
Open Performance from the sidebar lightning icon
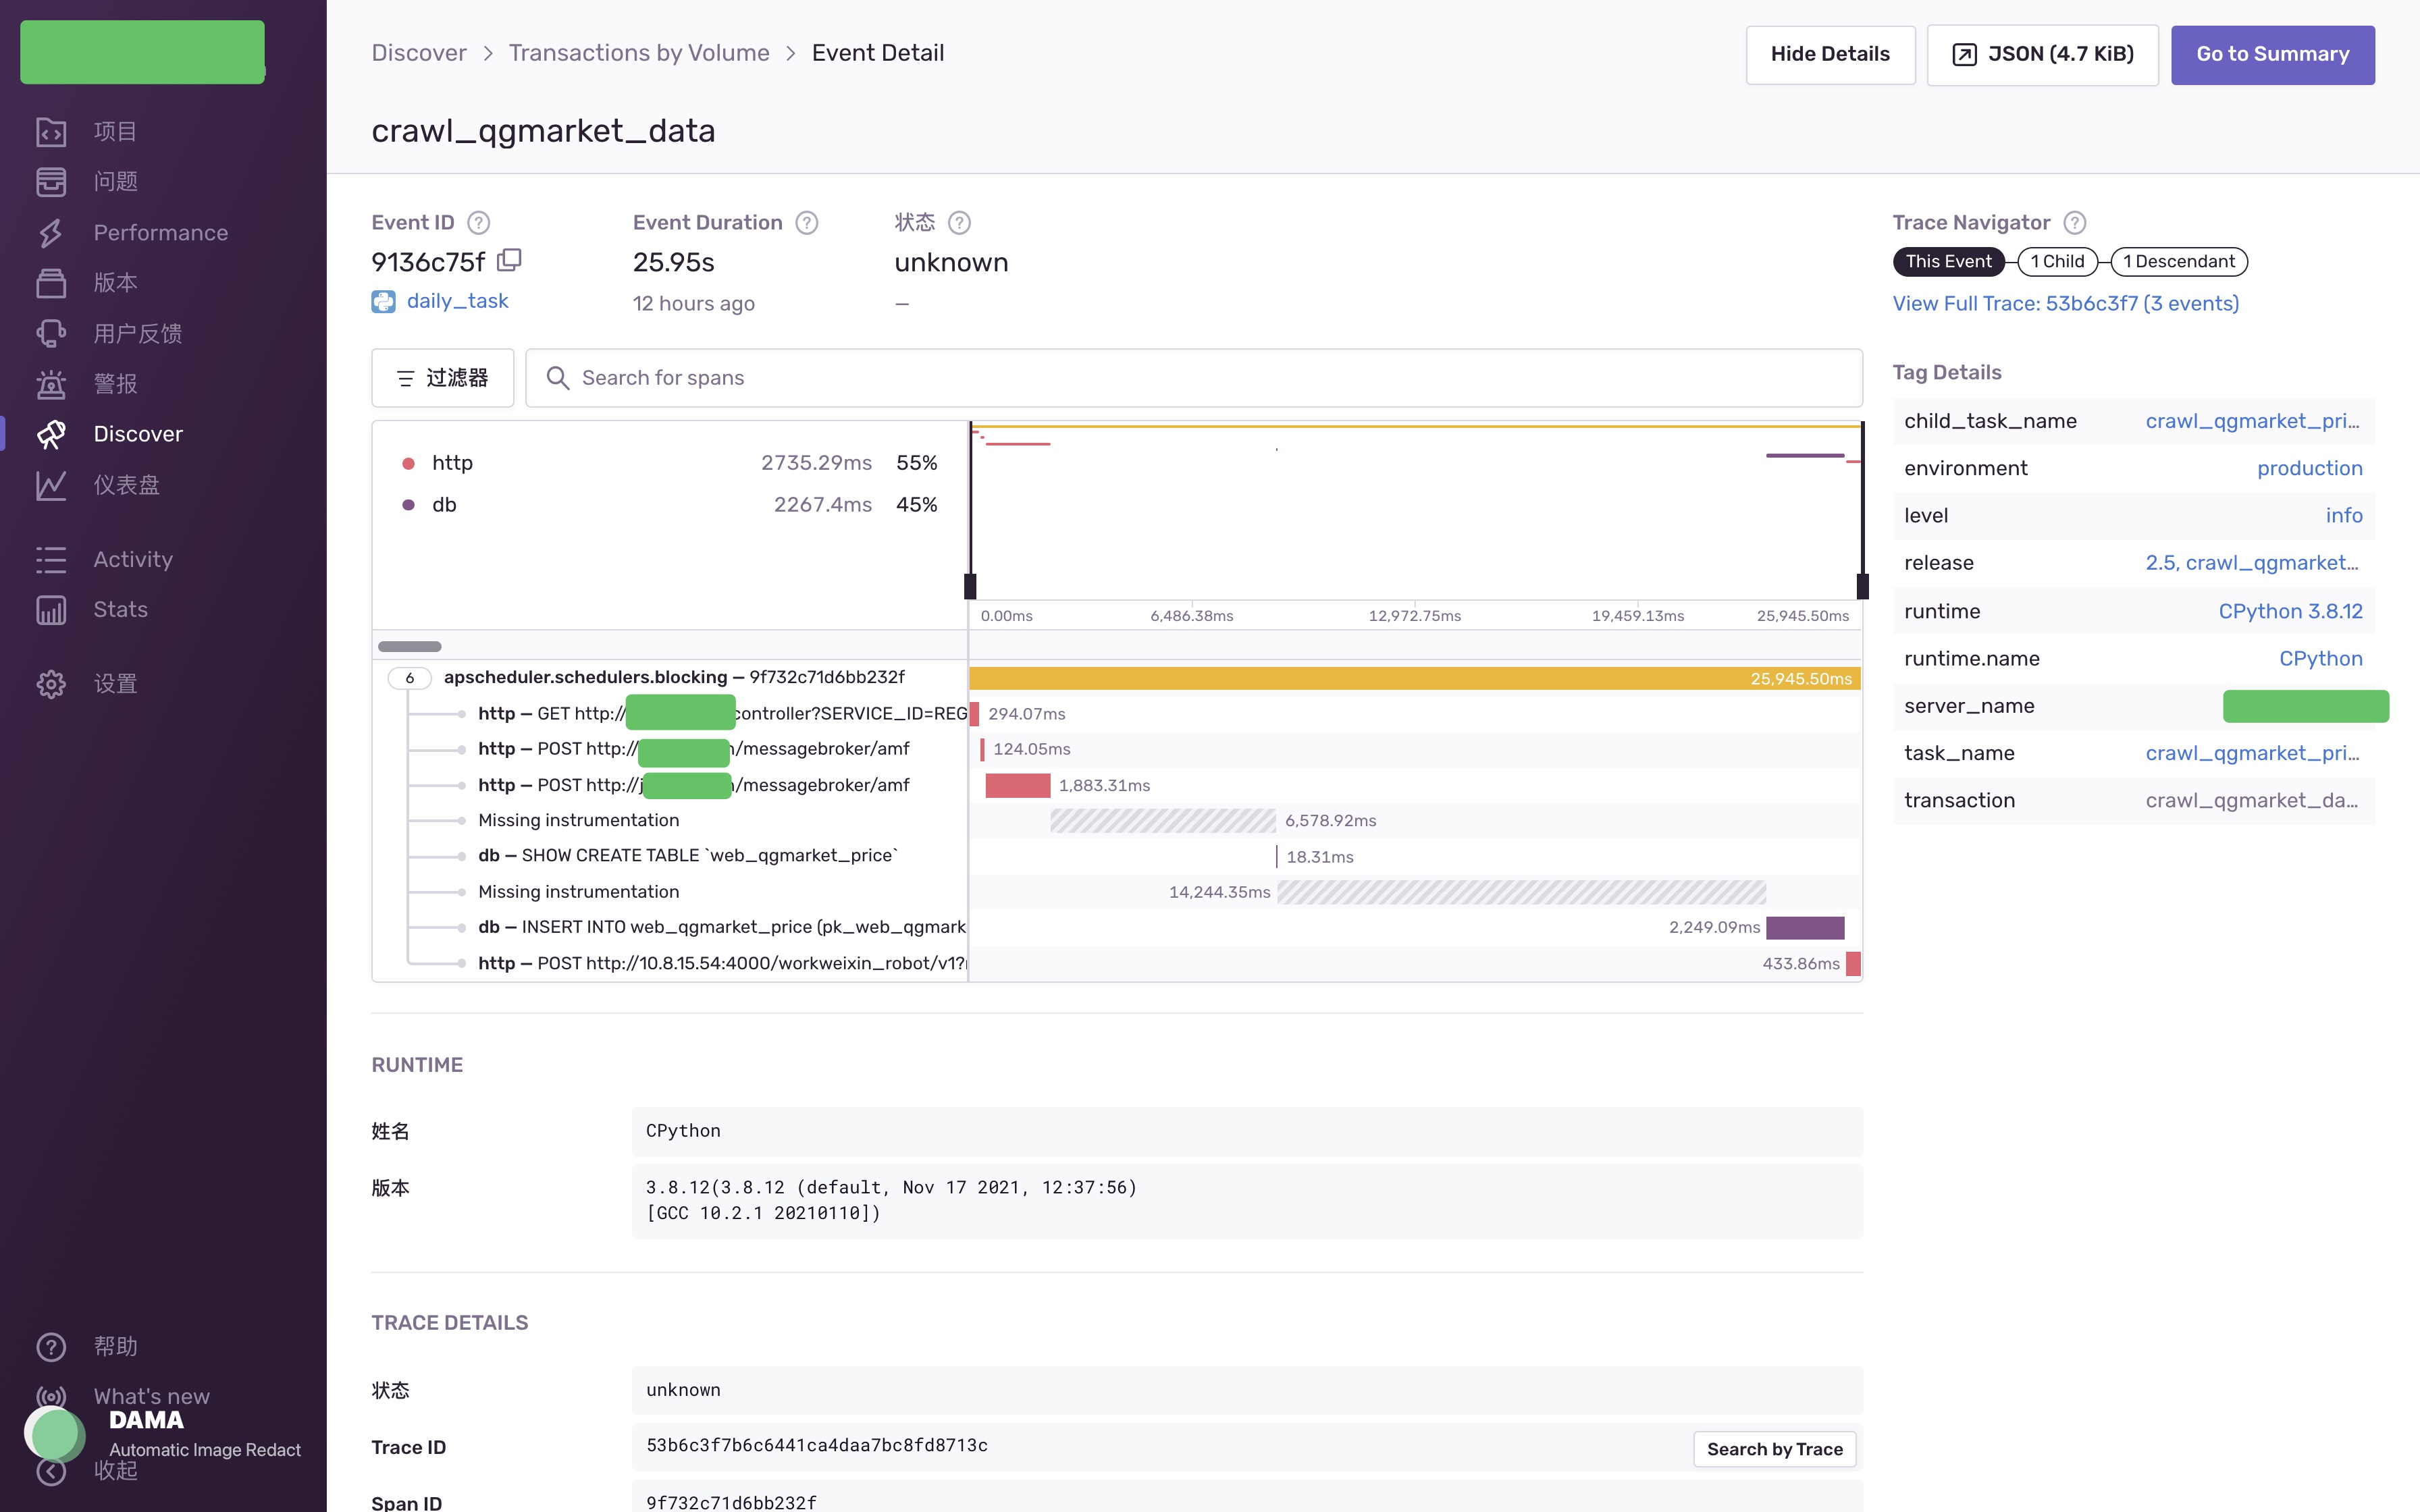51,232
